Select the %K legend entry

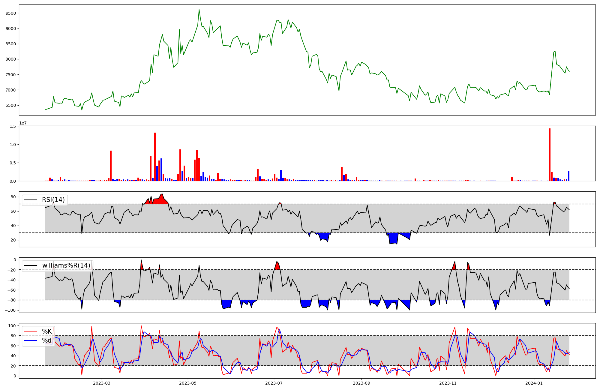click(x=47, y=331)
